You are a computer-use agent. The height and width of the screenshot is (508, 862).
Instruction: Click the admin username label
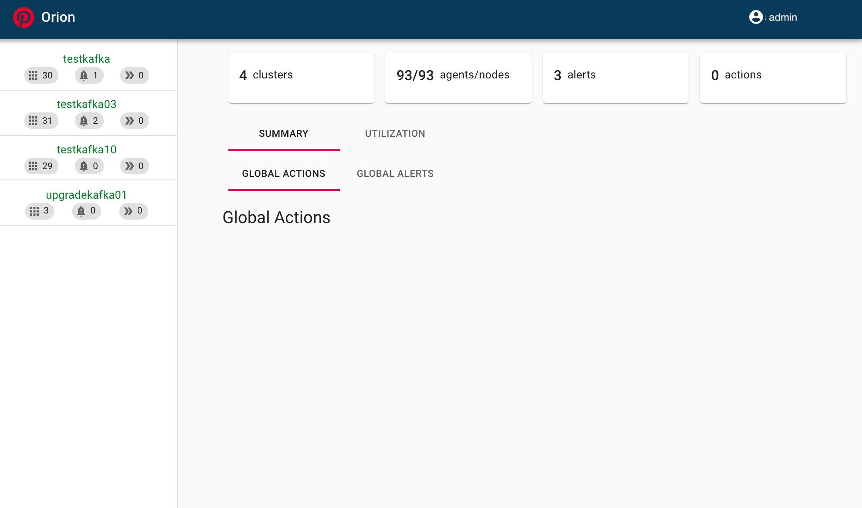[x=783, y=17]
